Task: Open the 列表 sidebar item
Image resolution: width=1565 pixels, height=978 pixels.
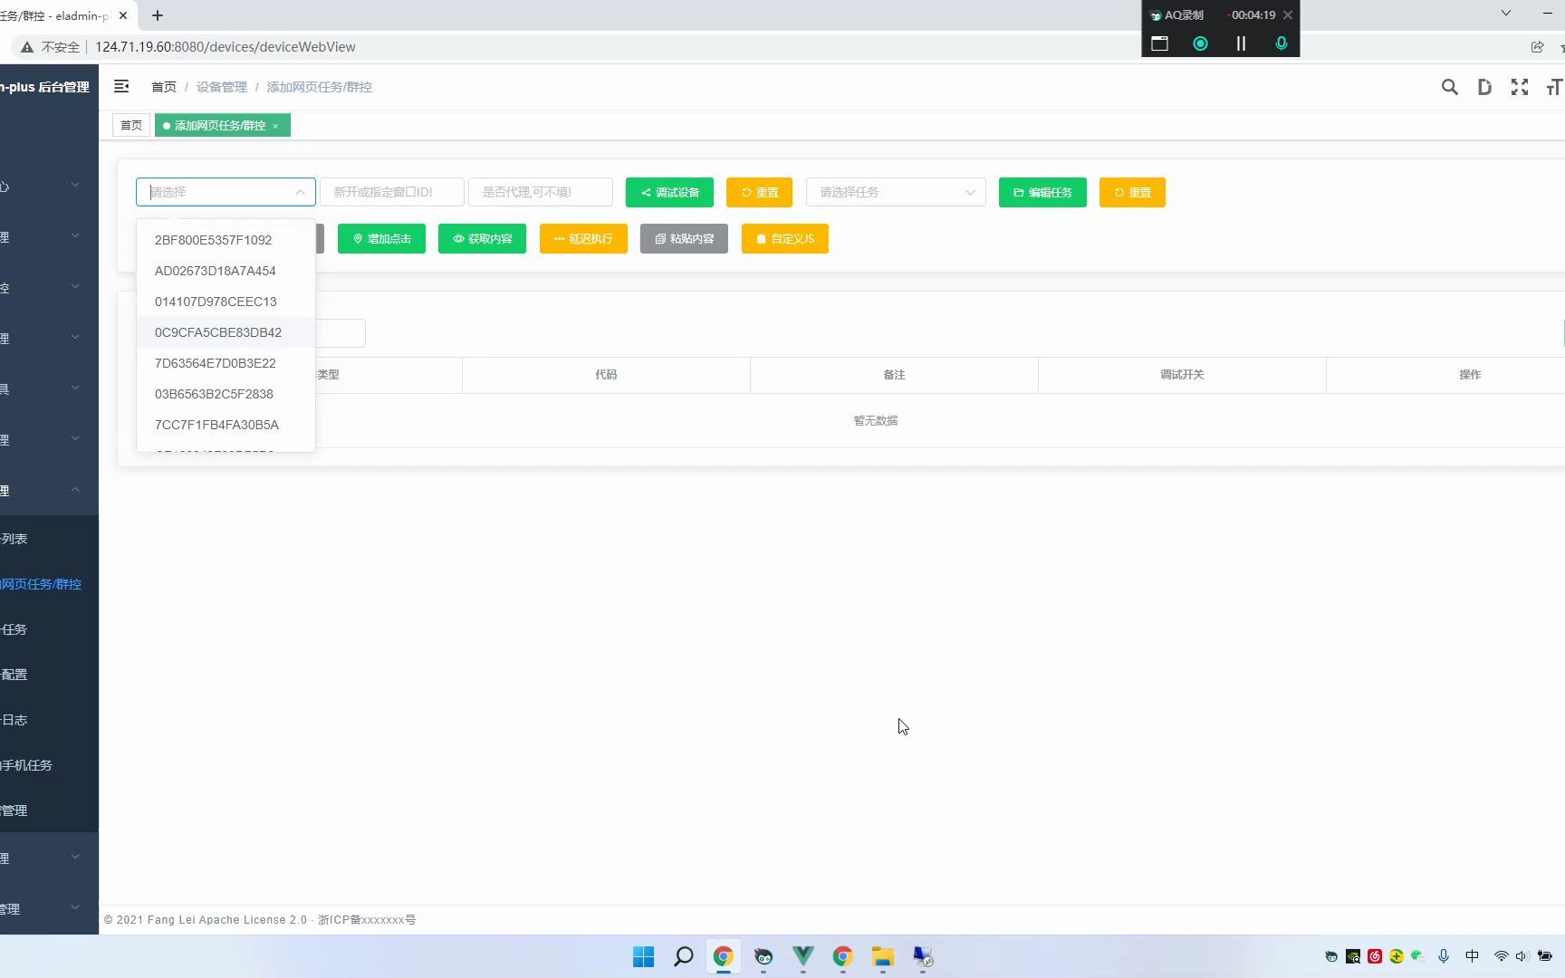Action: (x=49, y=539)
